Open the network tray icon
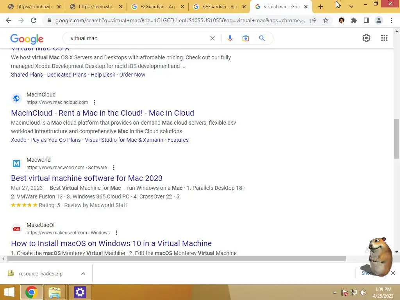The height and width of the screenshot is (300, 400). click(x=354, y=292)
